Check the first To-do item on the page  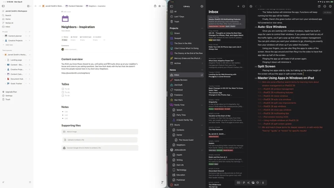click(x=63, y=88)
